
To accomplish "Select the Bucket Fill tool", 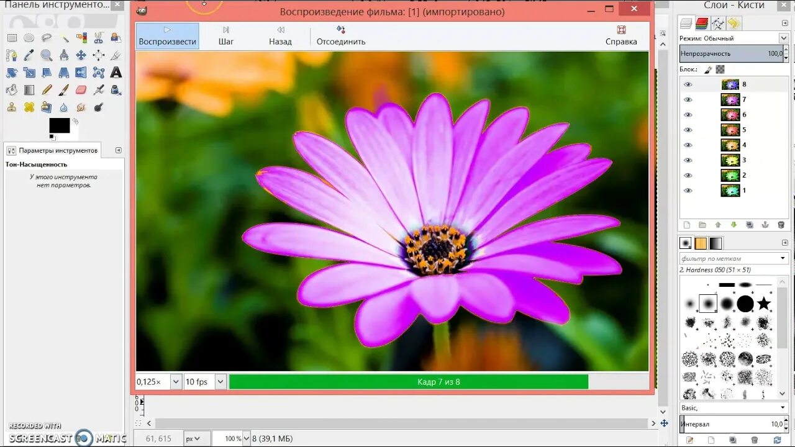I will 12,89.
